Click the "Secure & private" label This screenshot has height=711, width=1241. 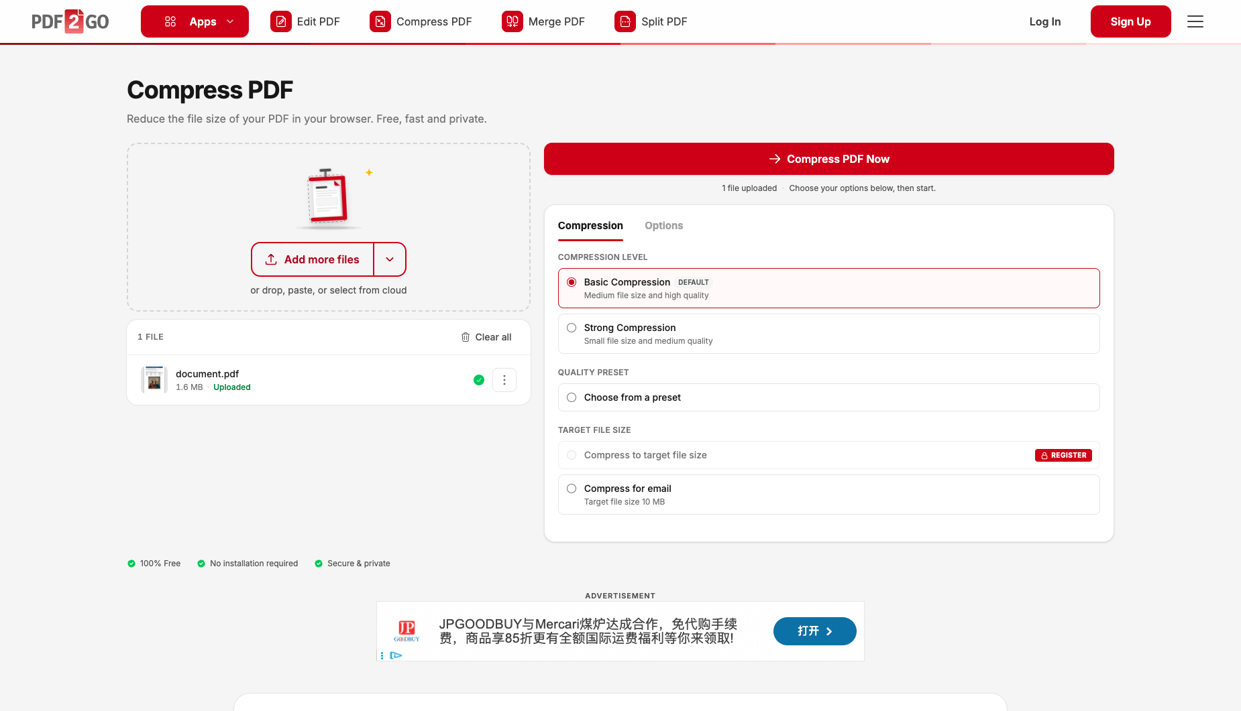[x=359, y=564]
